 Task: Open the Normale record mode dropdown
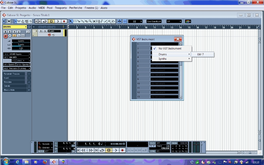tap(46, 144)
